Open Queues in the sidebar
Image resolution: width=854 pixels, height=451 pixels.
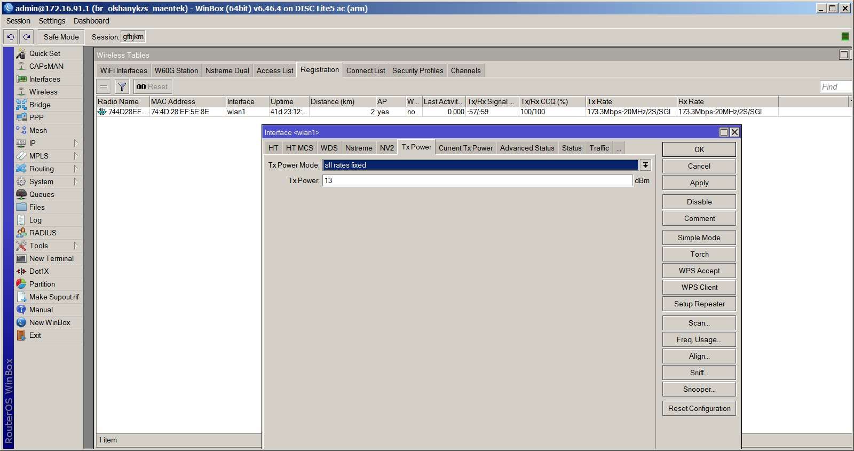(x=42, y=194)
